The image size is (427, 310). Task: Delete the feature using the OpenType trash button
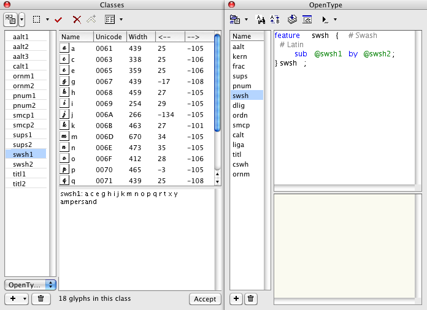pyautogui.click(x=250, y=298)
